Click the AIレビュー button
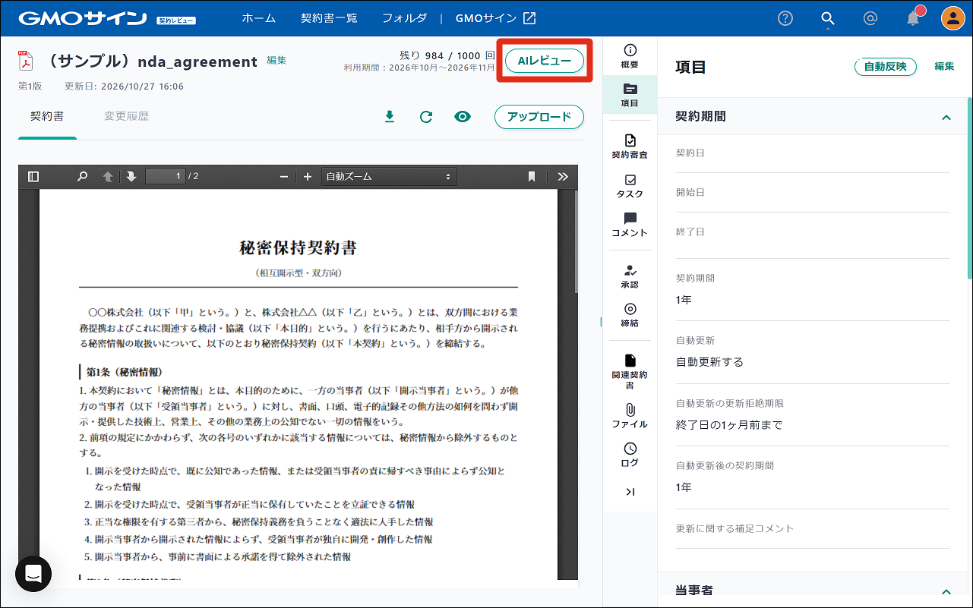Screen dimensions: 973x608 544,61
